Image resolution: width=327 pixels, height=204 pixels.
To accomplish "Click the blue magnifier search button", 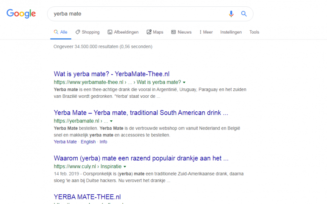I will click(244, 14).
